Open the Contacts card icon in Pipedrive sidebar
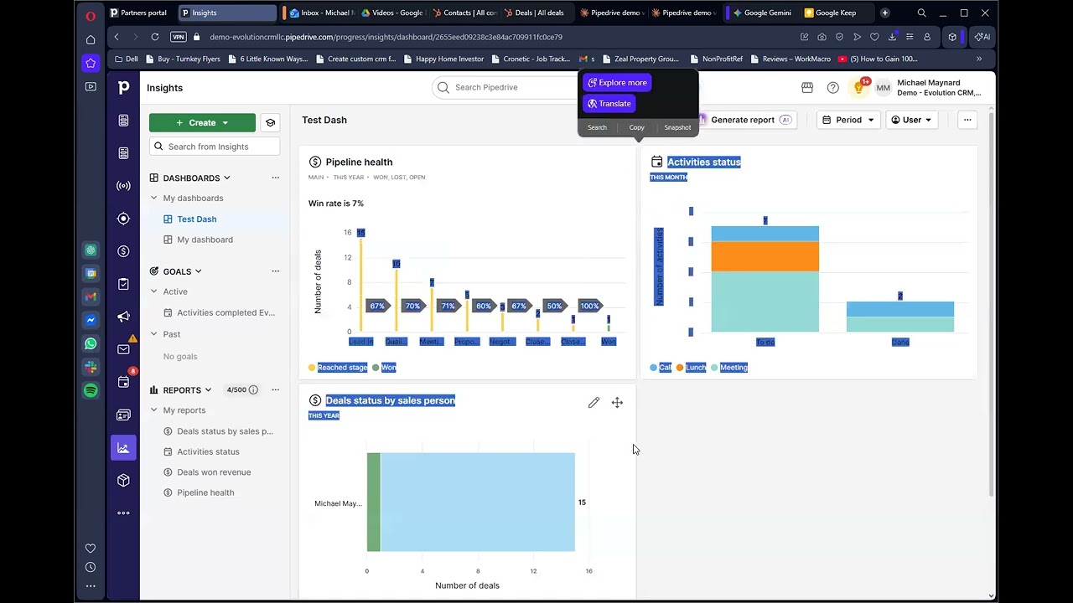Screen dimensions: 1073x603 [123, 415]
